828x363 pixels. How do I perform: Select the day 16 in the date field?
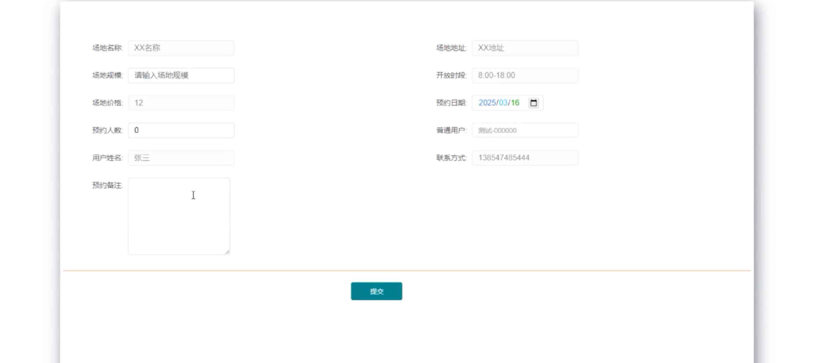click(515, 103)
